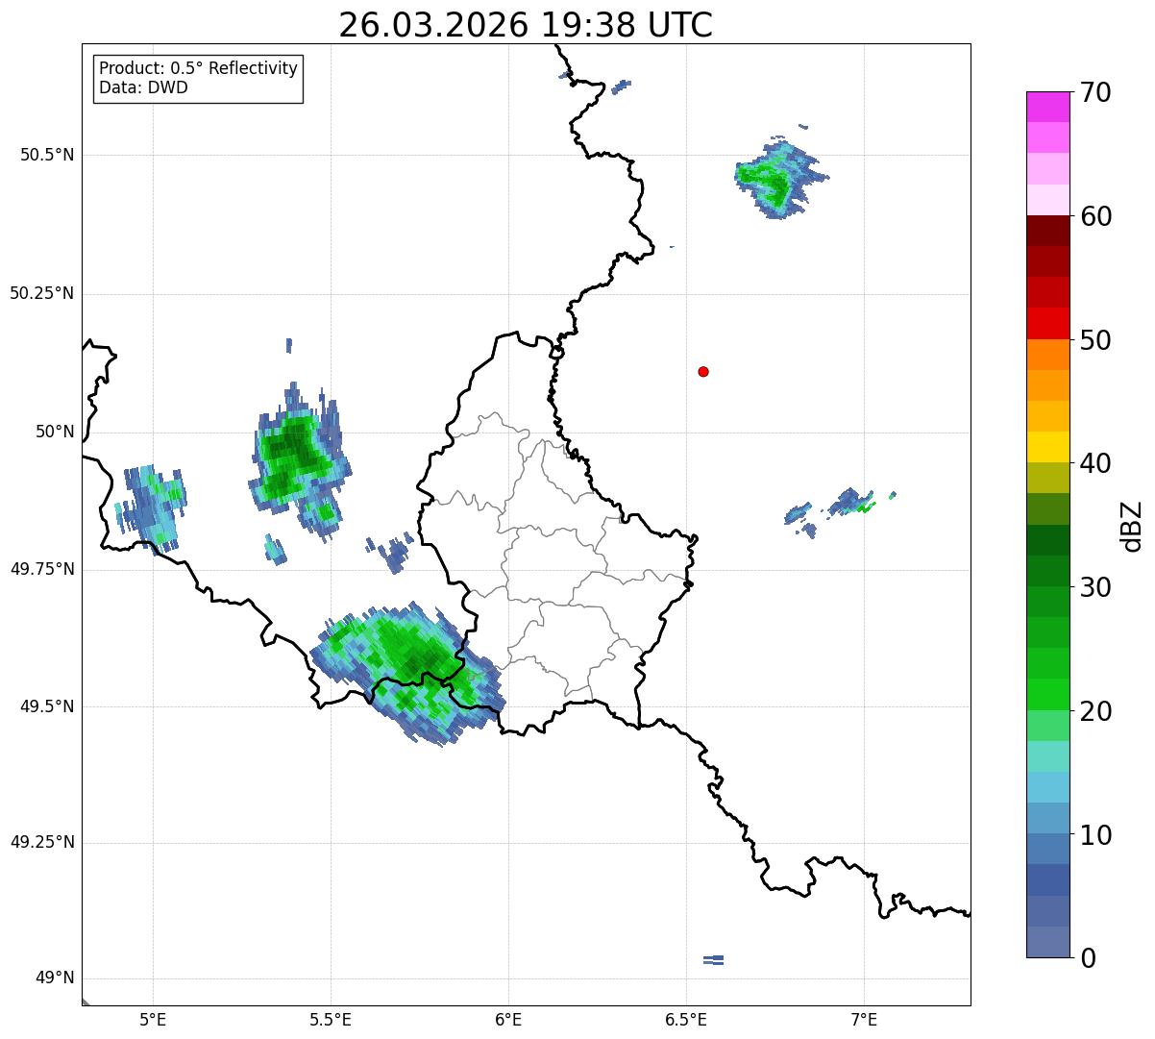The height and width of the screenshot is (1039, 1155).
Task: Click the "5.5°E" longitude label
Action: tap(331, 1020)
